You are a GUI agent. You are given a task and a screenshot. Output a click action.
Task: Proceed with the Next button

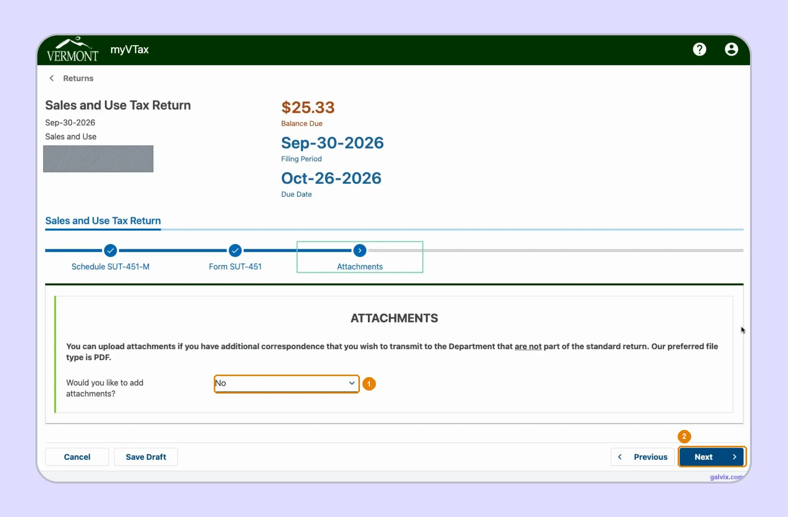pyautogui.click(x=712, y=457)
